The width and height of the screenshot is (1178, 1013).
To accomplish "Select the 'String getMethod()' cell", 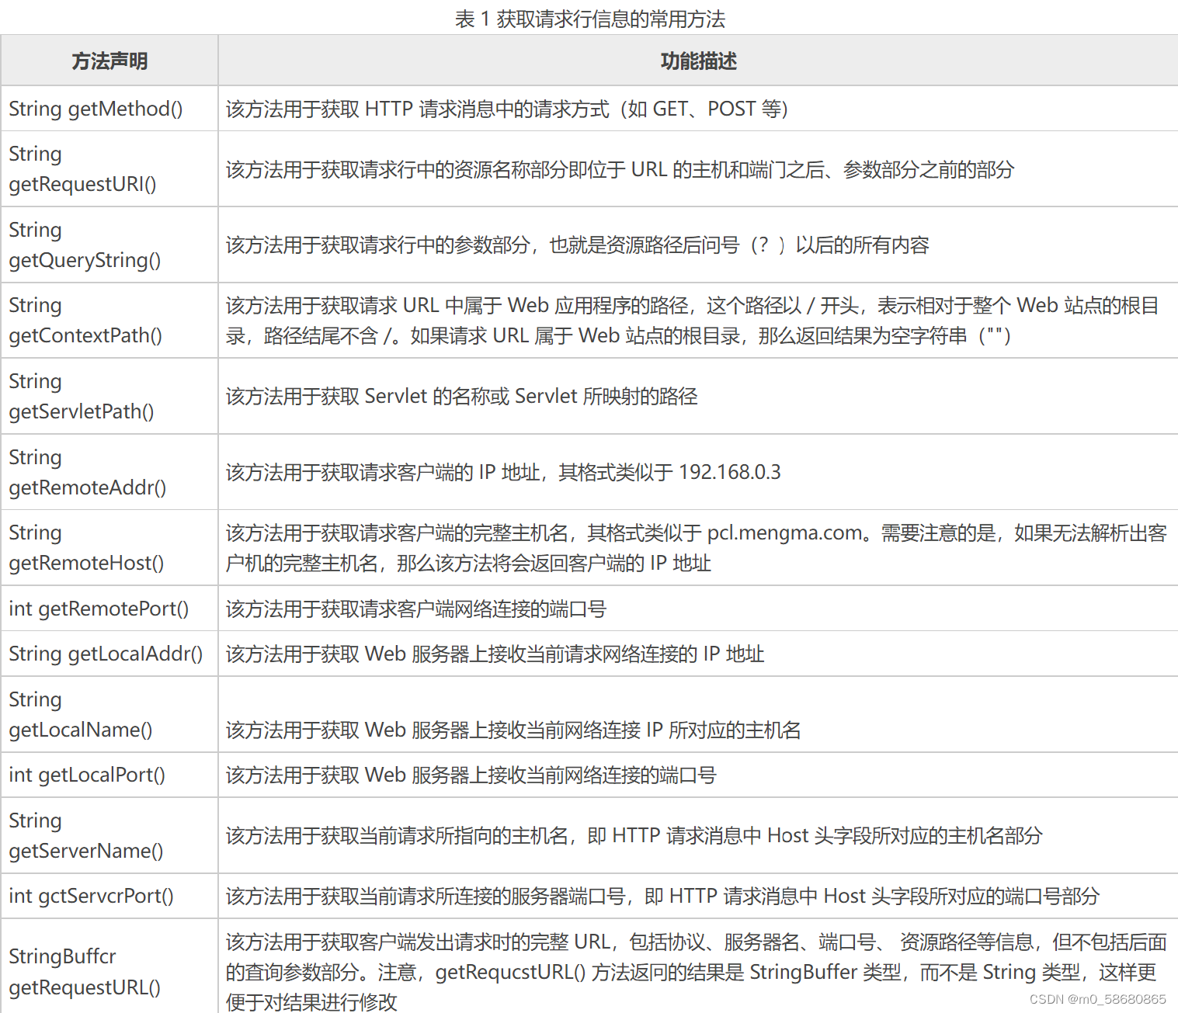I will 109,109.
